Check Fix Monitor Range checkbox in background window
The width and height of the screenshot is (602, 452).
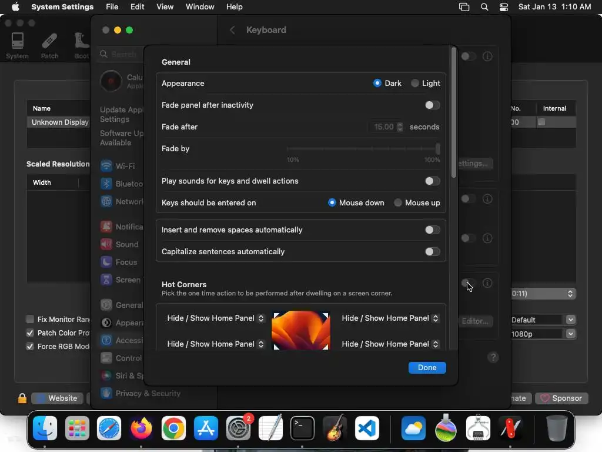coord(30,319)
